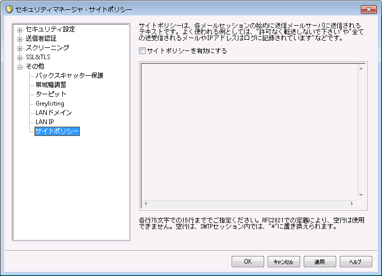This screenshot has height=276, width=382.
Task: Open Greylisting settings page
Action: [x=50, y=104]
